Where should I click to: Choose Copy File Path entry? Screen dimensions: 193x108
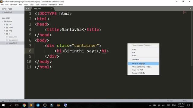pyautogui.click(x=143, y=70)
